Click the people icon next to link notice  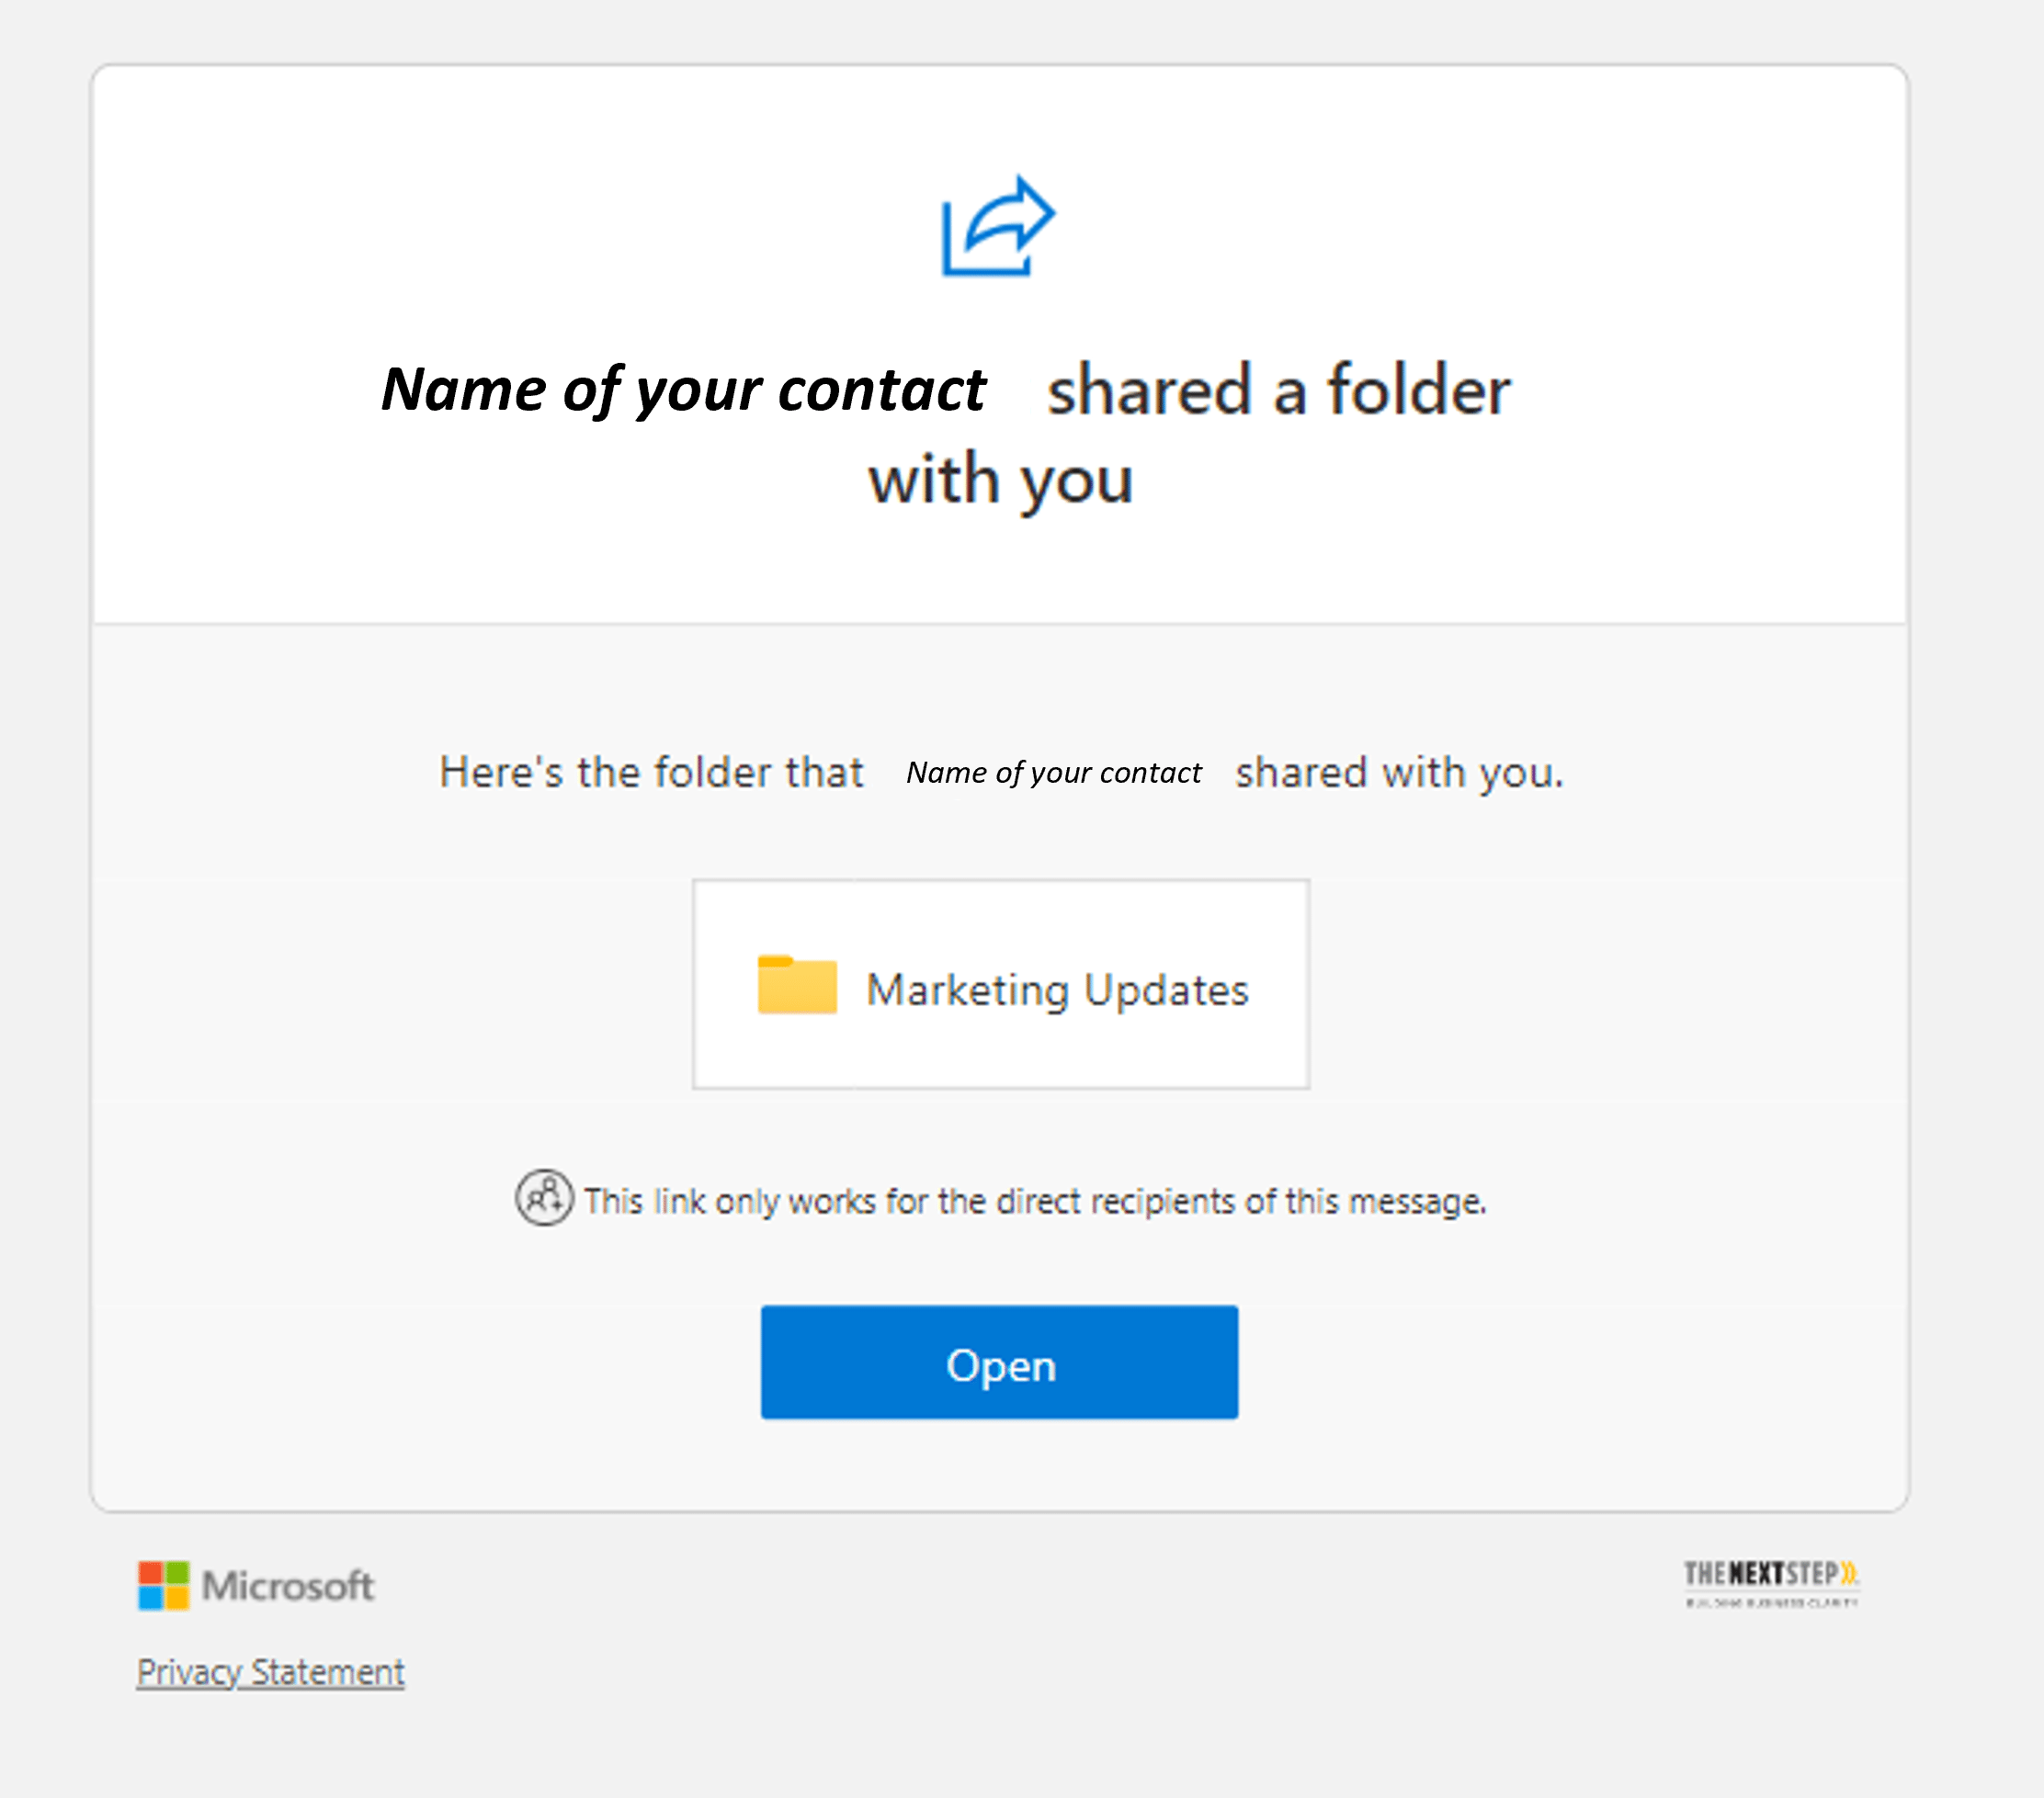click(543, 1199)
